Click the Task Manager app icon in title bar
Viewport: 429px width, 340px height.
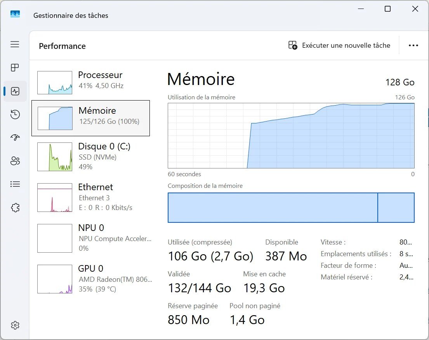15,14
